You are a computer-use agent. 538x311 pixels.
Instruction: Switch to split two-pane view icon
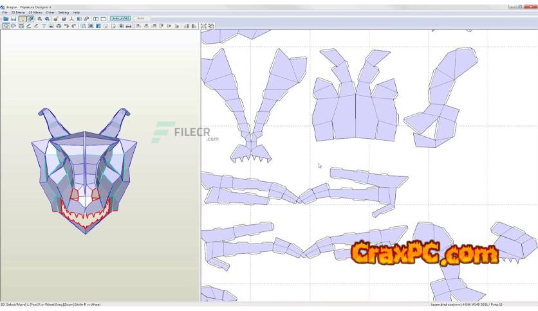pos(96,19)
